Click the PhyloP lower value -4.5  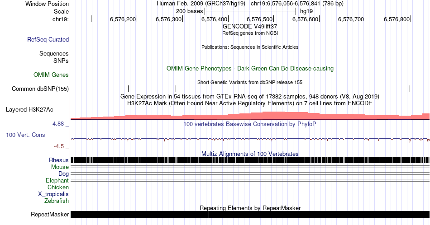(59, 146)
